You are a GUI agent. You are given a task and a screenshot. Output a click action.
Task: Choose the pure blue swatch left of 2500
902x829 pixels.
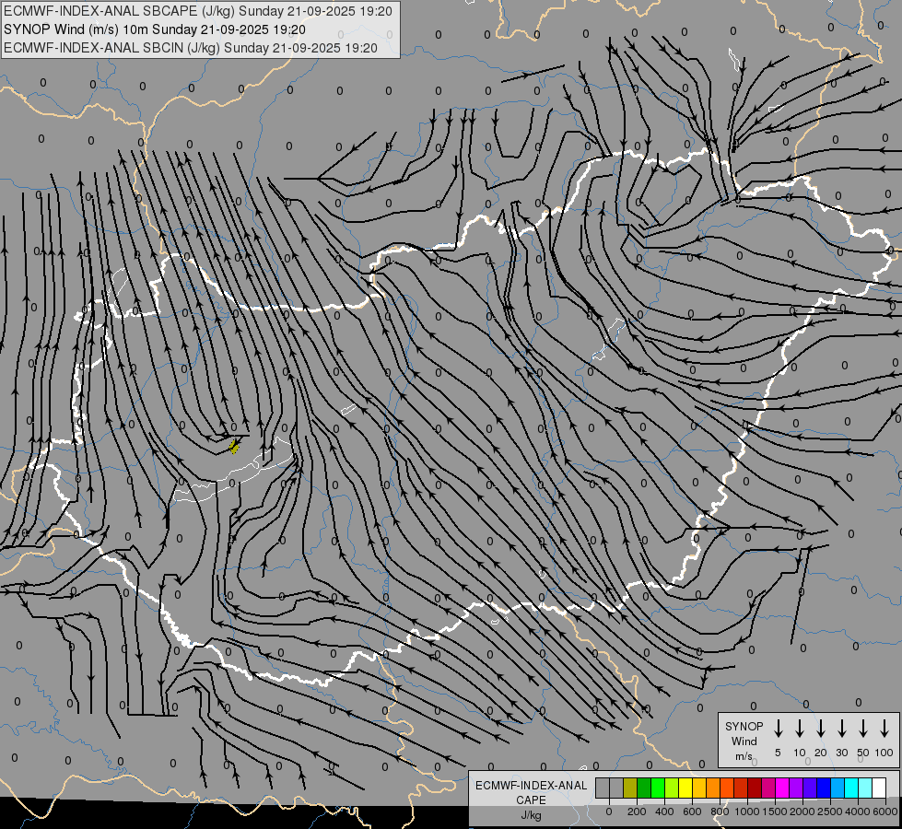[x=823, y=788]
